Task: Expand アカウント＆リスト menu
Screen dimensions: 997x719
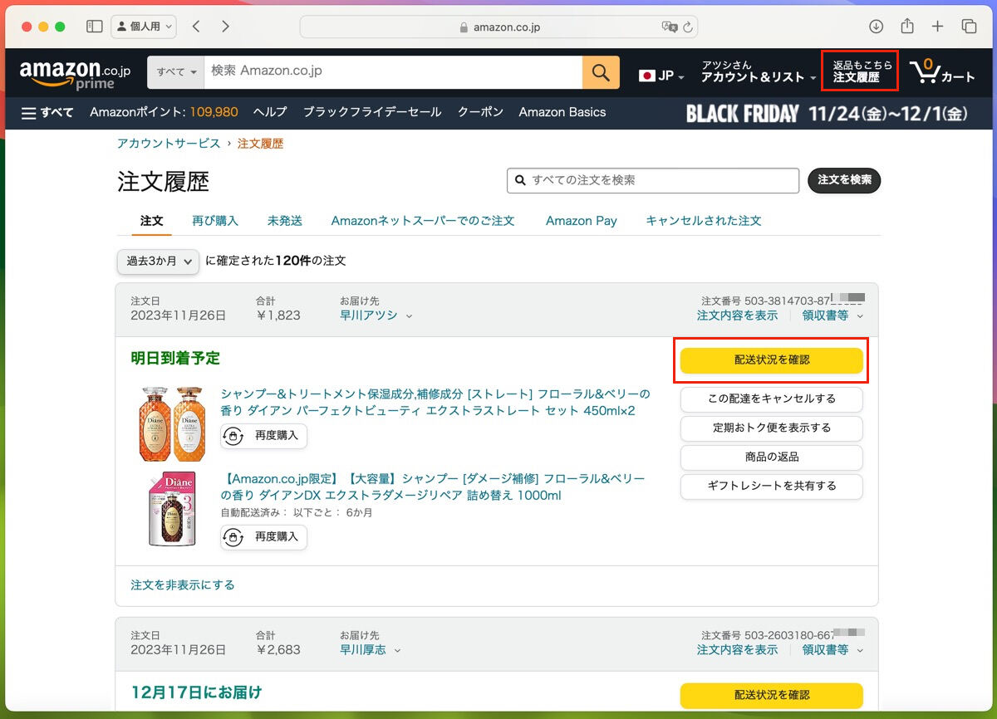Action: point(759,71)
